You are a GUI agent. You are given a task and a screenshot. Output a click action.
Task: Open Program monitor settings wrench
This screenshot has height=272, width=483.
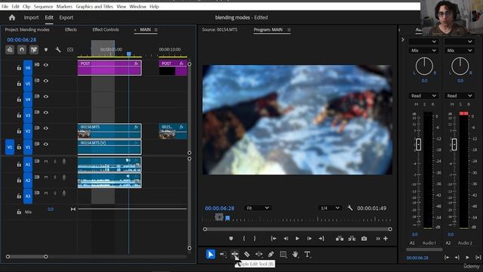(x=349, y=208)
